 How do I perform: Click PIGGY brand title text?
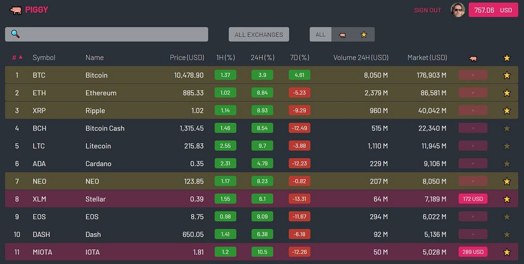pos(37,10)
